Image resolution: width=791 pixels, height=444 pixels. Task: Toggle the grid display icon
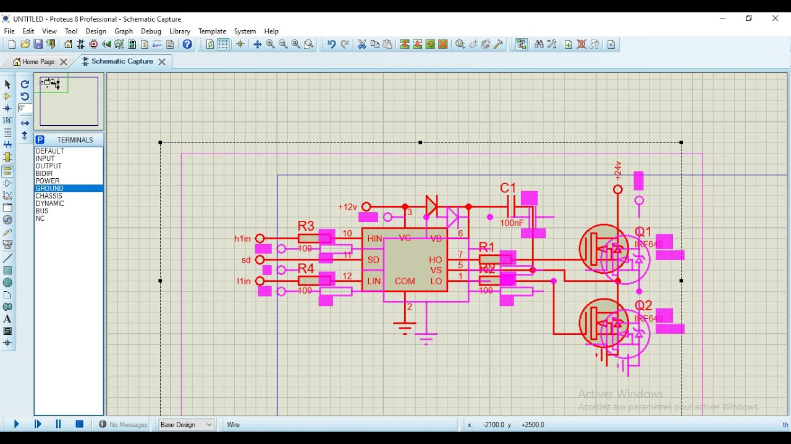click(x=224, y=44)
